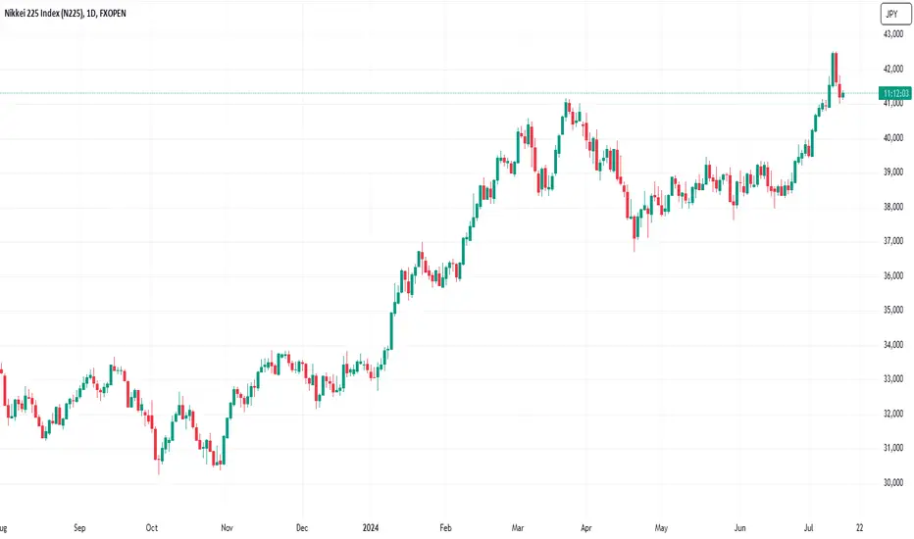The width and height of the screenshot is (914, 539).
Task: Select the 40,000 level on price scale
Action: pos(893,137)
